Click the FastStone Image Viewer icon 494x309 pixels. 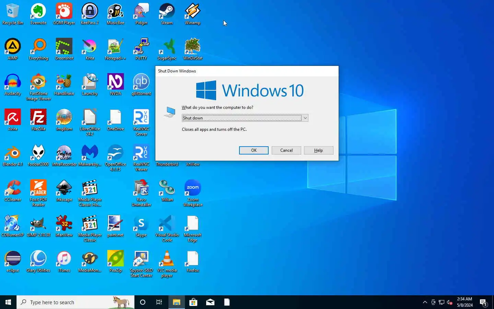click(x=38, y=87)
